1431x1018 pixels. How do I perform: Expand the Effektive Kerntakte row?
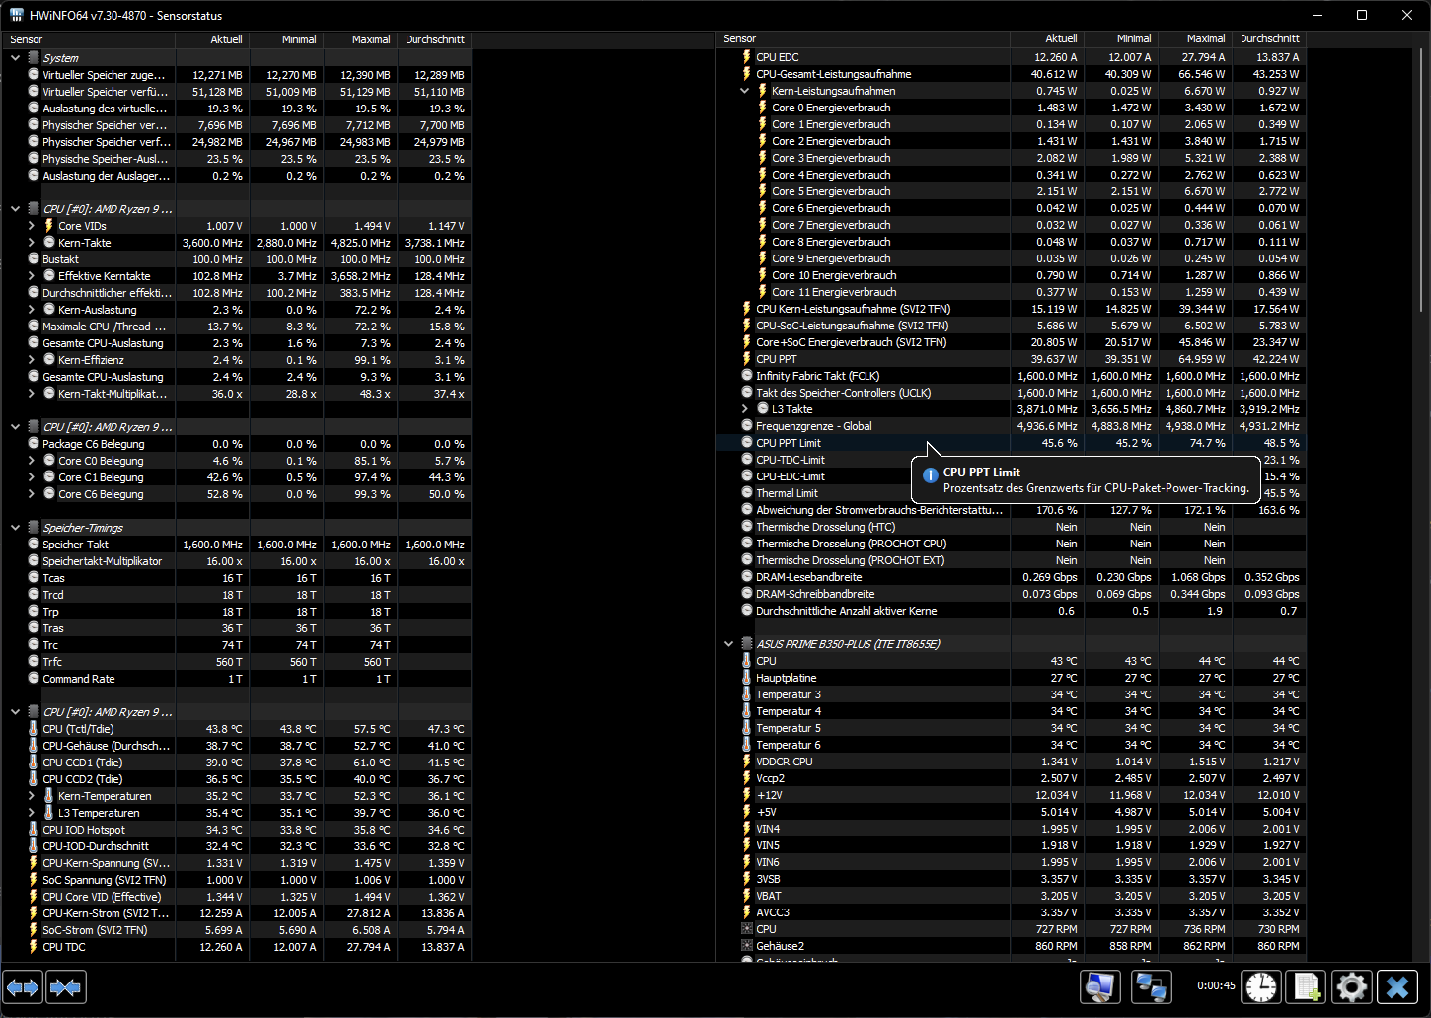[x=32, y=276]
